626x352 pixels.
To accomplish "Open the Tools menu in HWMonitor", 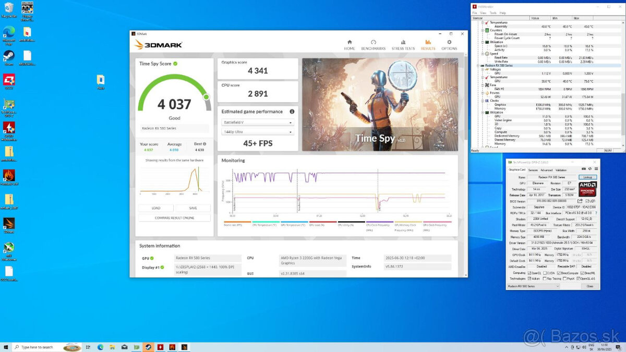I will click(x=492, y=13).
